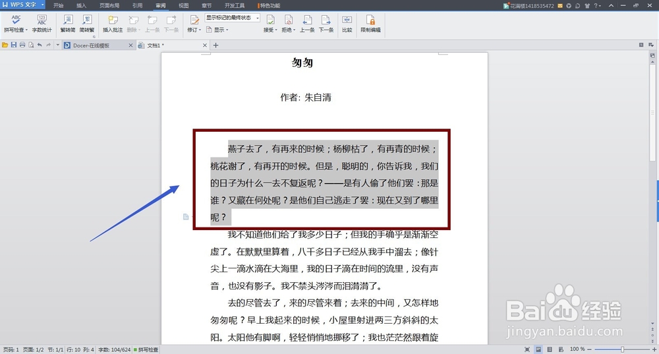Click the zoom in plus button
This screenshot has height=354, width=659.
tap(654, 349)
